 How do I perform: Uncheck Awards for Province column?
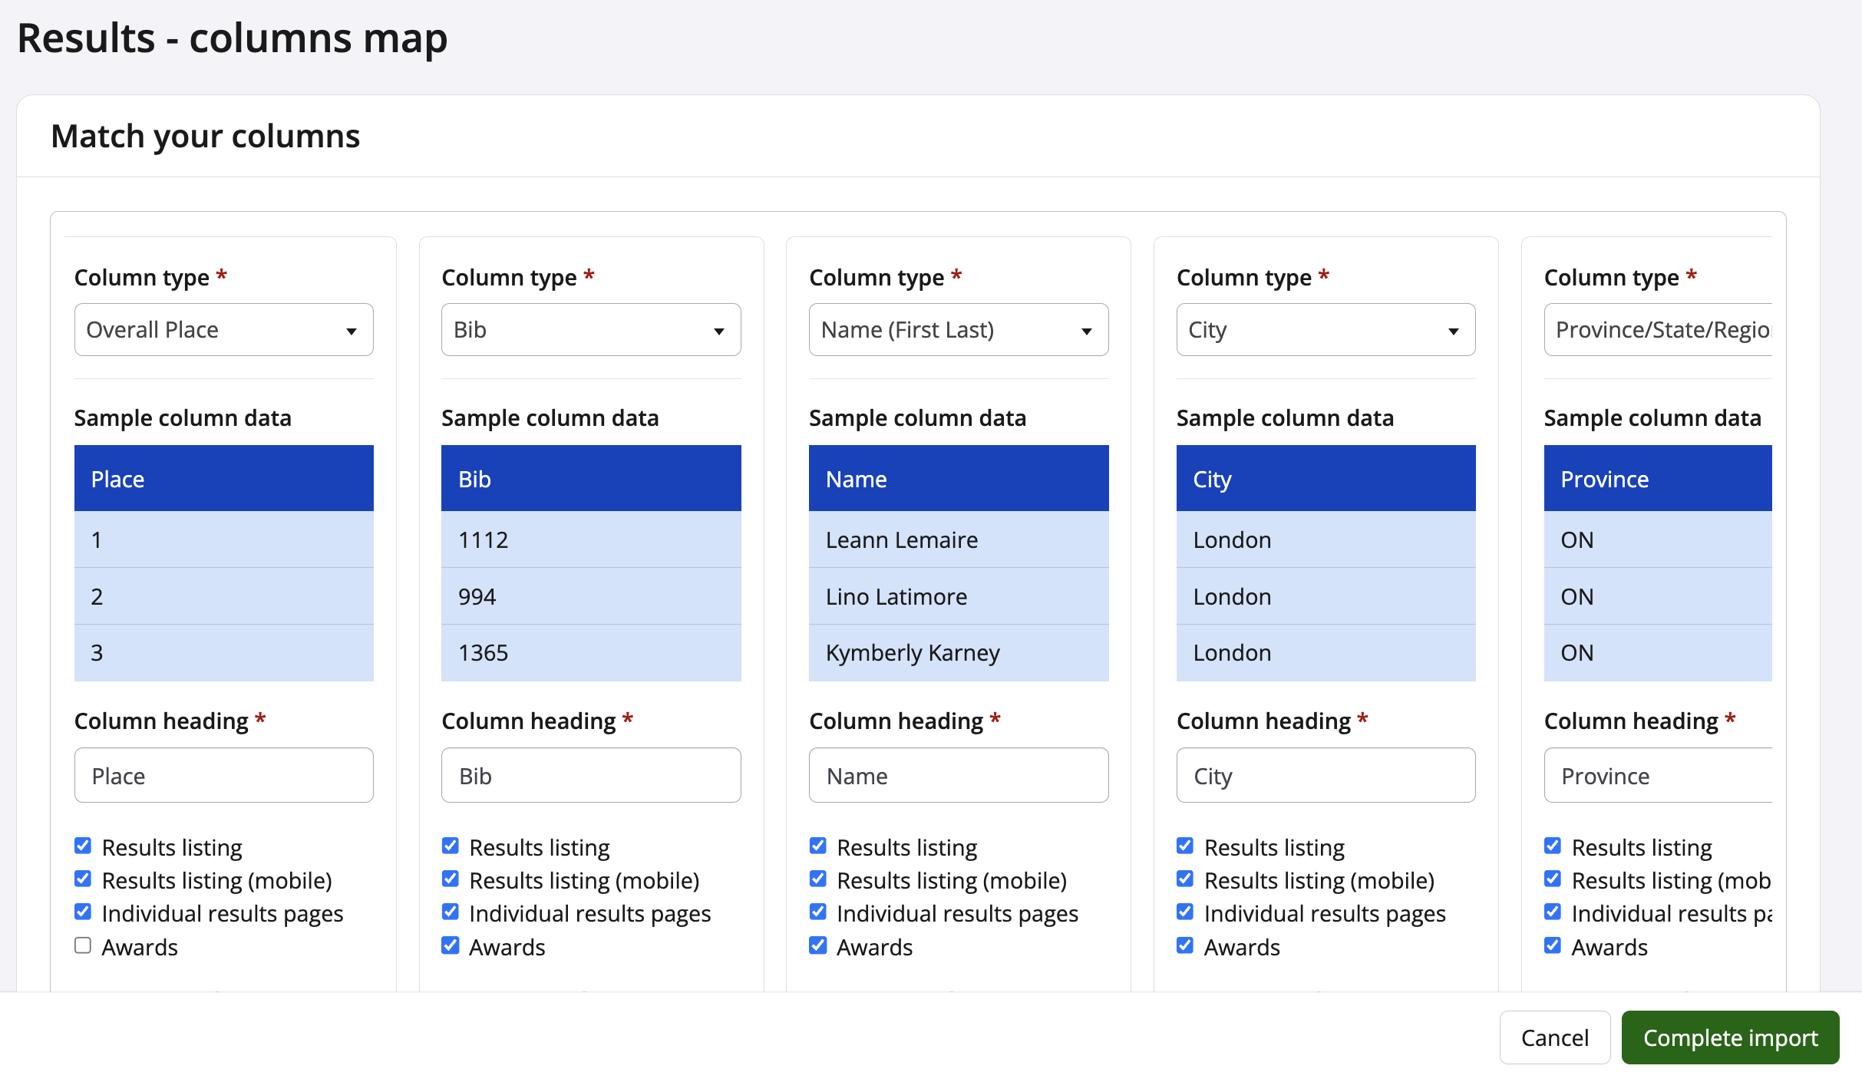[x=1553, y=945]
